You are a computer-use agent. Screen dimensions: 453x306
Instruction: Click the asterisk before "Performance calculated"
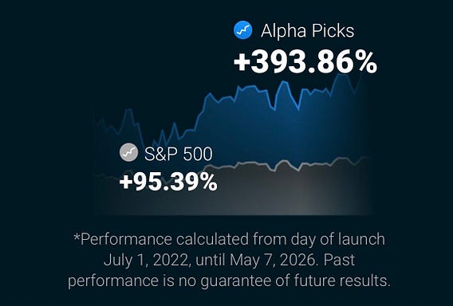(x=77, y=237)
